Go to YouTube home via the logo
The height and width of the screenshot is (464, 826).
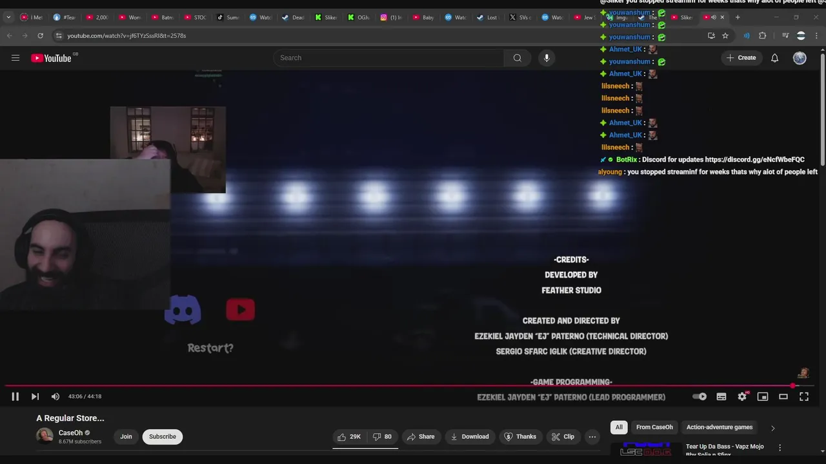point(52,58)
